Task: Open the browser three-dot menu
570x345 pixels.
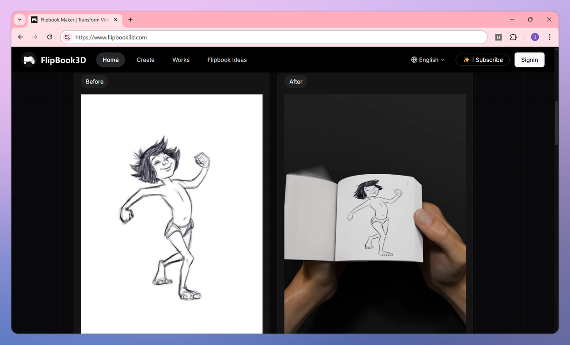Action: pyautogui.click(x=550, y=37)
